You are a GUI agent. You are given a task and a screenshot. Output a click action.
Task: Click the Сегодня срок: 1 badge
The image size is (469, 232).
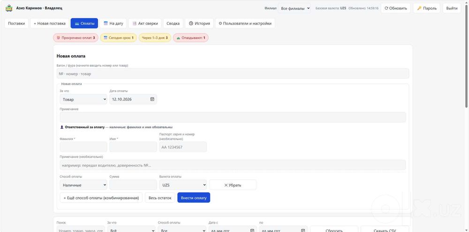pyautogui.click(x=119, y=38)
